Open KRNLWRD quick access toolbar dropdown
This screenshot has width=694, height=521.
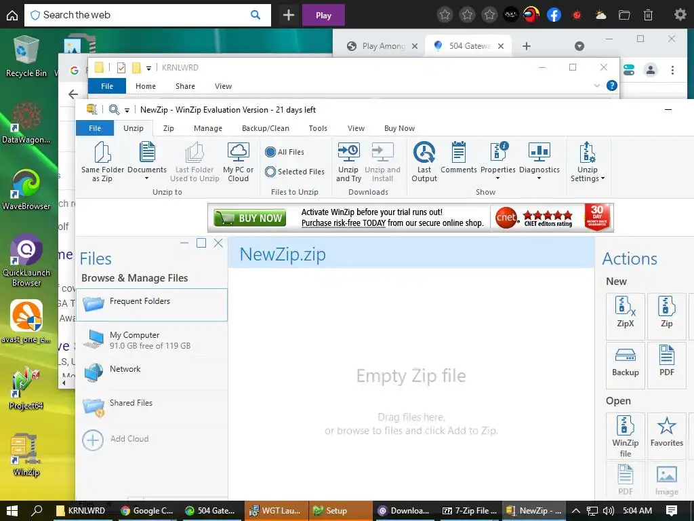[x=148, y=69]
